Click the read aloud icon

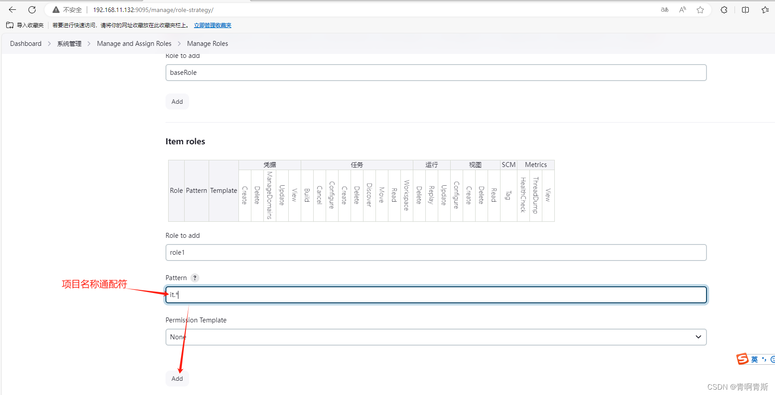[x=682, y=10]
